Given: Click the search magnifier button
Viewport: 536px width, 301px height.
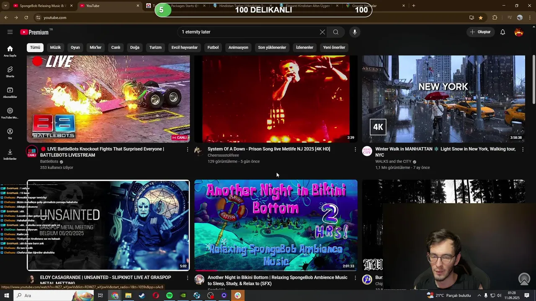Looking at the screenshot, I should point(336,32).
